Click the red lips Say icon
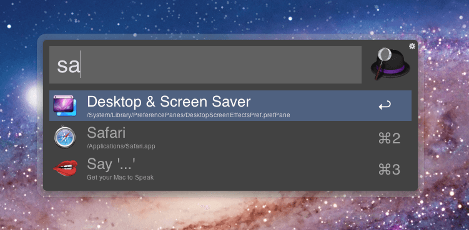The width and height of the screenshot is (469, 230). pos(65,168)
